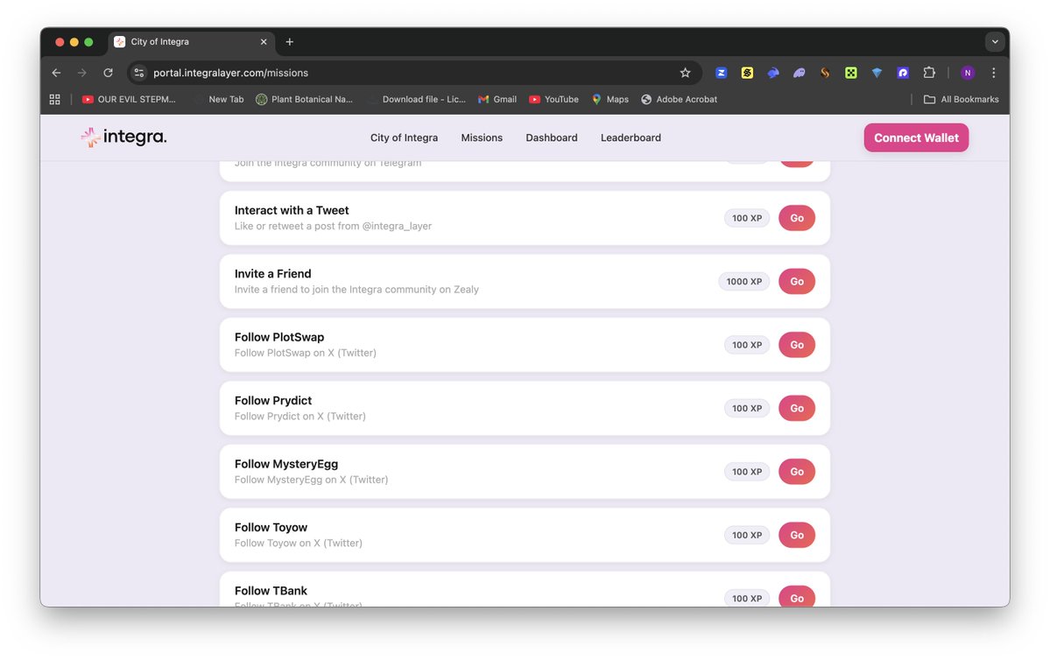The height and width of the screenshot is (660, 1050).
Task: Open the blue bird-shaped extension icon
Action: [x=772, y=73]
